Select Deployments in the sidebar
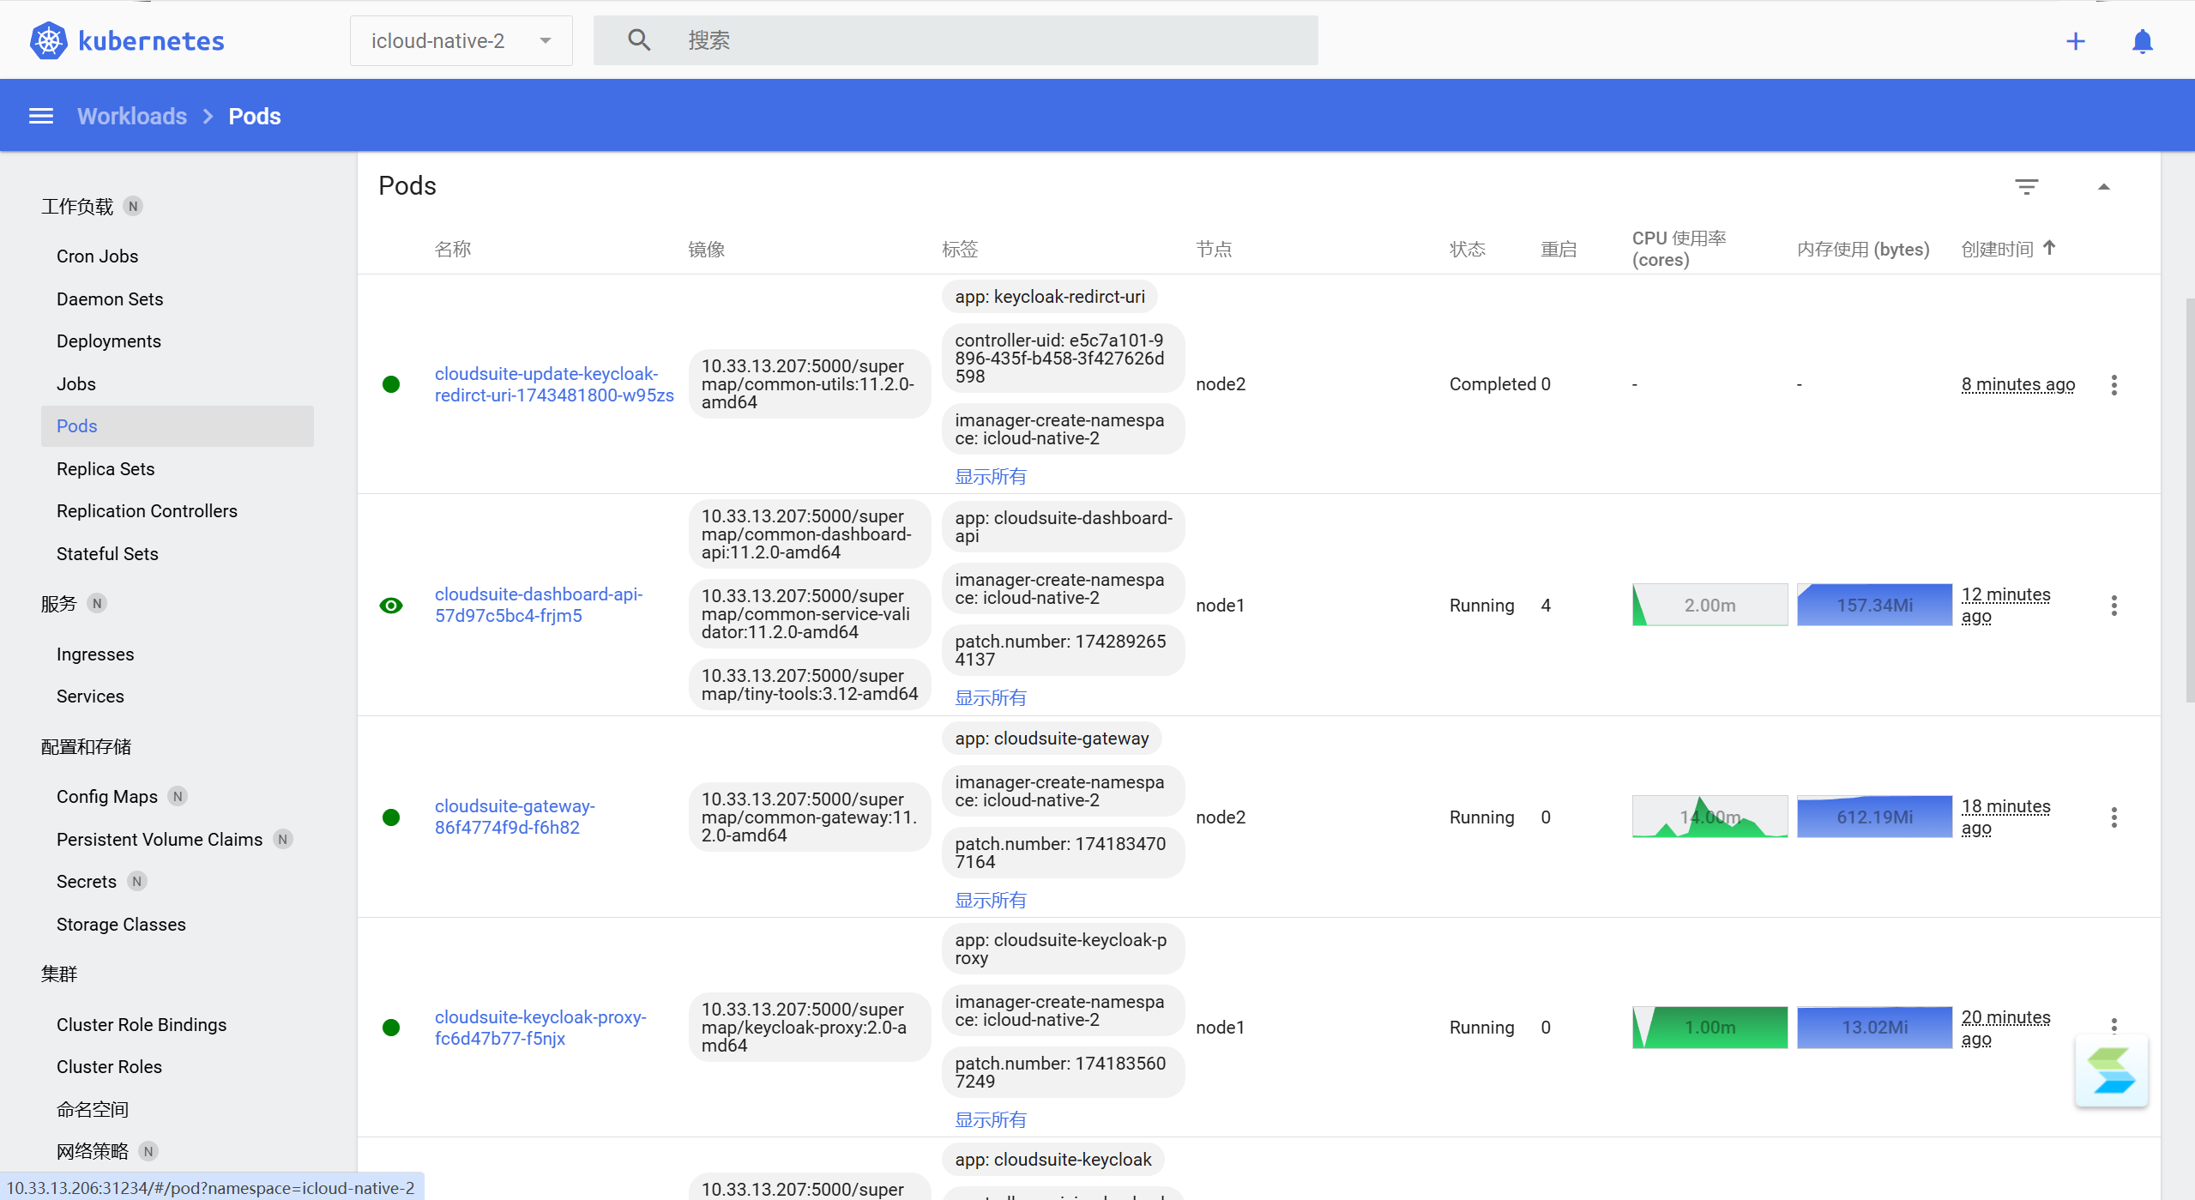 (109, 341)
